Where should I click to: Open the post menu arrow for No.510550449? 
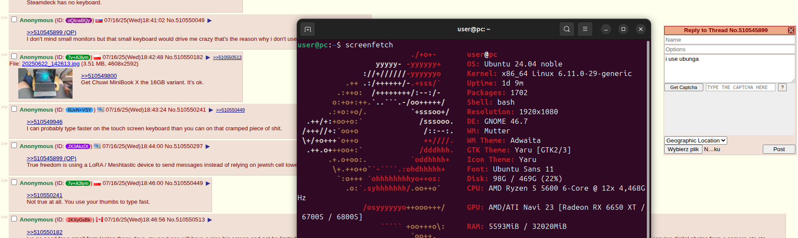pyautogui.click(x=208, y=183)
